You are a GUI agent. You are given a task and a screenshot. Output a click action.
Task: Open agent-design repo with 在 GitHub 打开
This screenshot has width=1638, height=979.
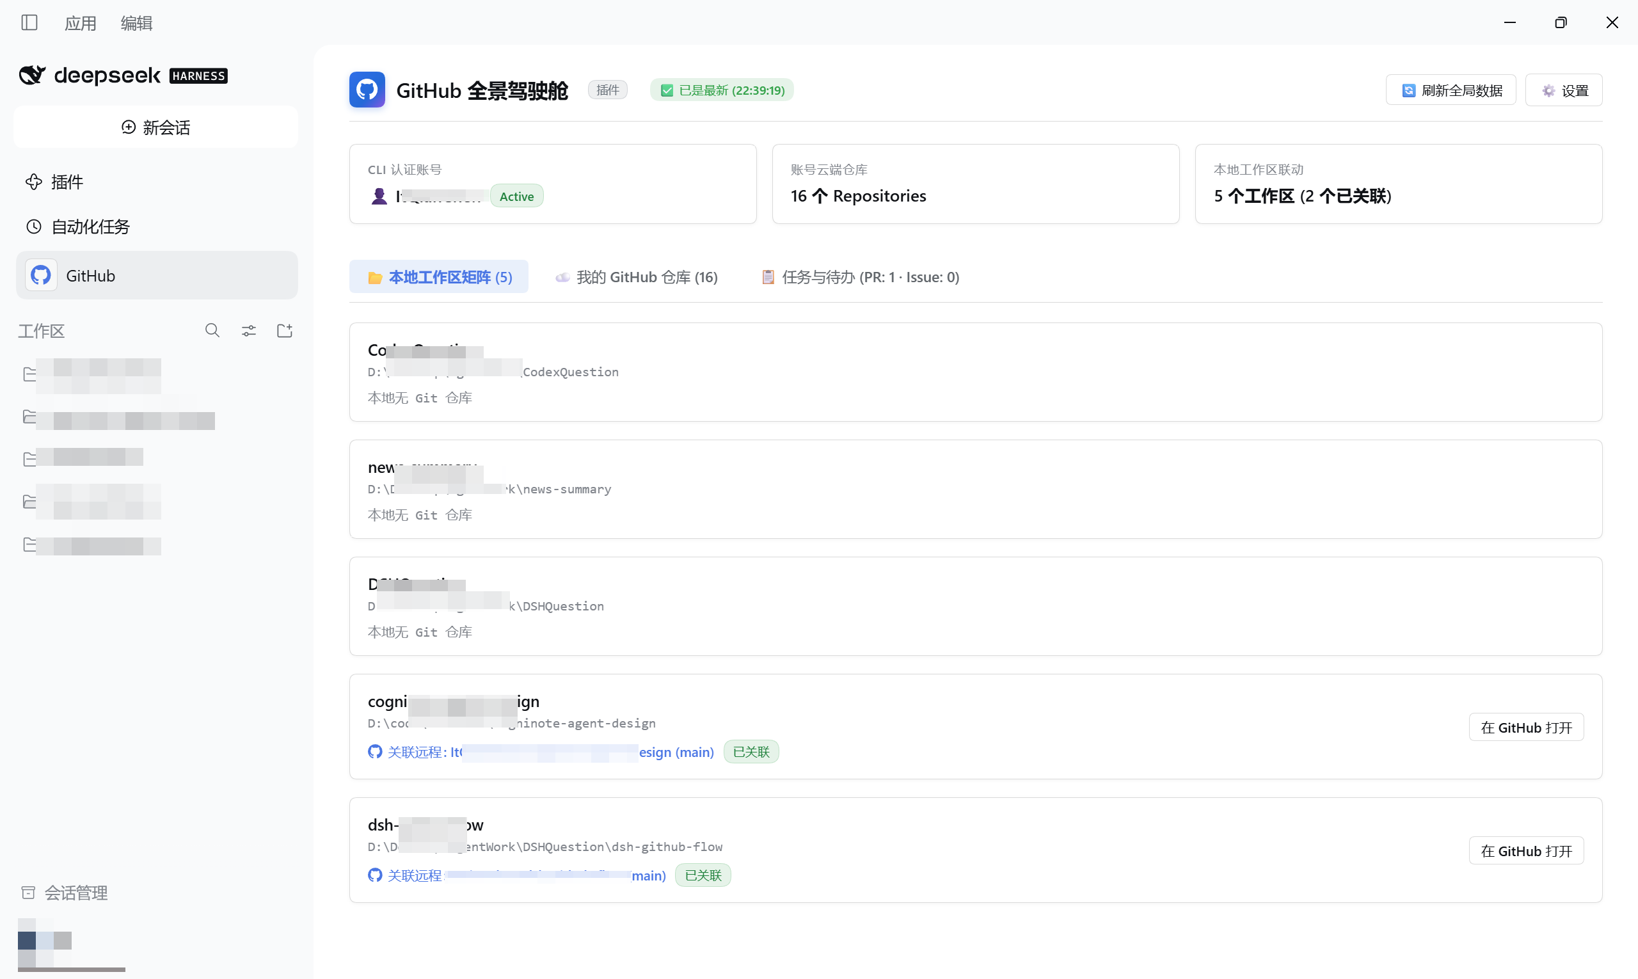coord(1527,727)
